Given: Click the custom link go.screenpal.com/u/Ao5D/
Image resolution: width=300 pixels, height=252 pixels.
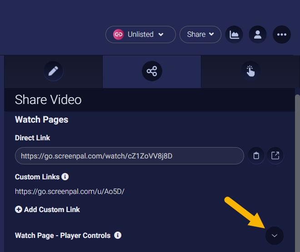Looking at the screenshot, I should (70, 192).
